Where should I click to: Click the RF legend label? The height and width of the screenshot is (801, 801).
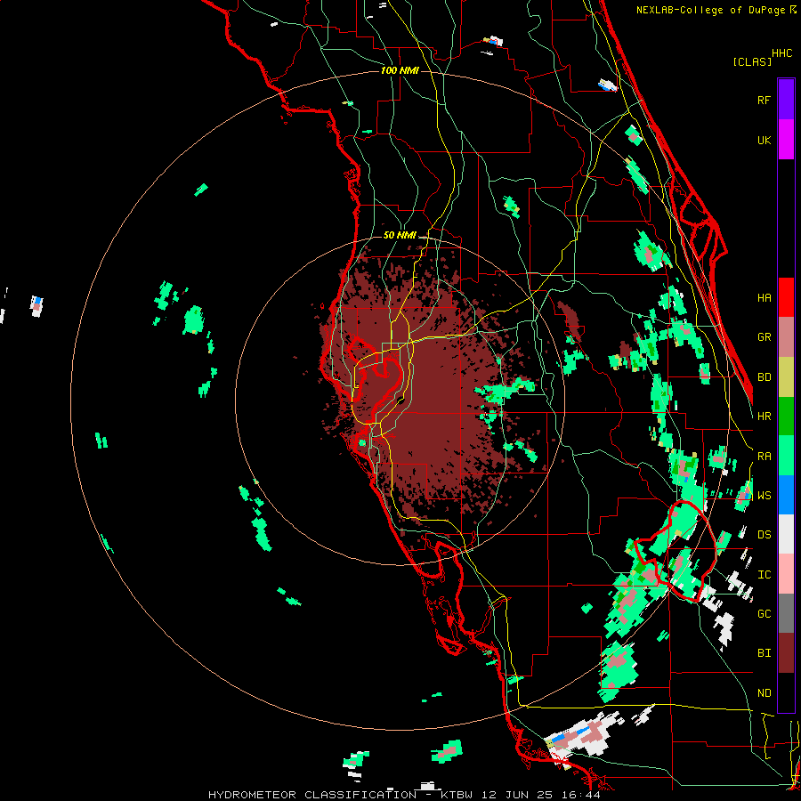tap(764, 100)
